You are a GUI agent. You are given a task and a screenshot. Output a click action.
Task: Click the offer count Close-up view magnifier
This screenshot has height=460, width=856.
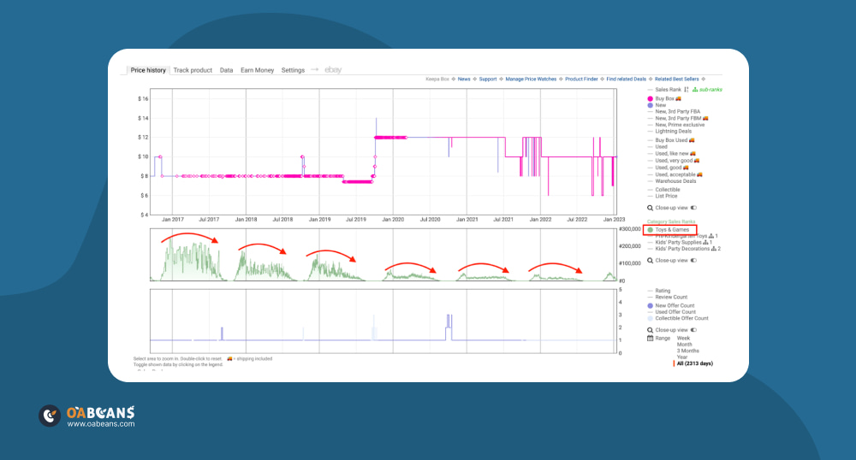coord(651,330)
